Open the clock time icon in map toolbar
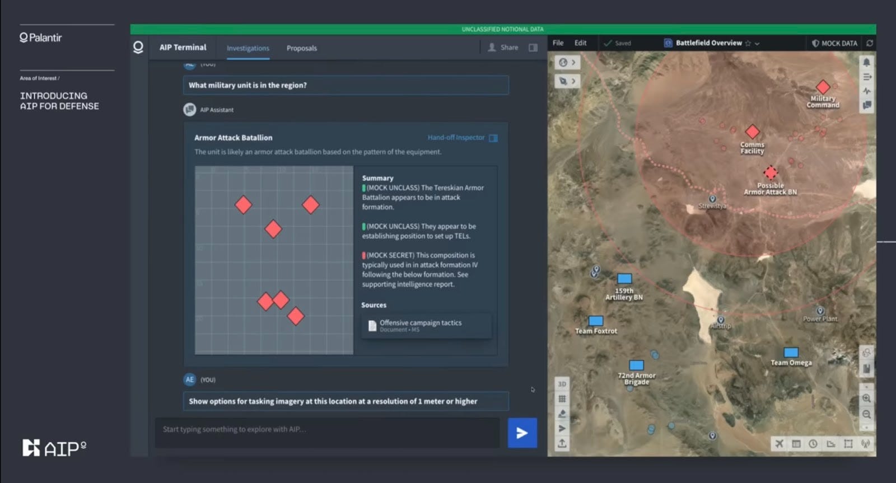The width and height of the screenshot is (896, 483). (813, 444)
